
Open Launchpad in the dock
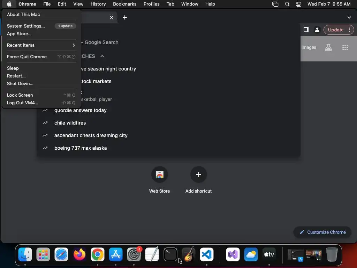(43, 254)
